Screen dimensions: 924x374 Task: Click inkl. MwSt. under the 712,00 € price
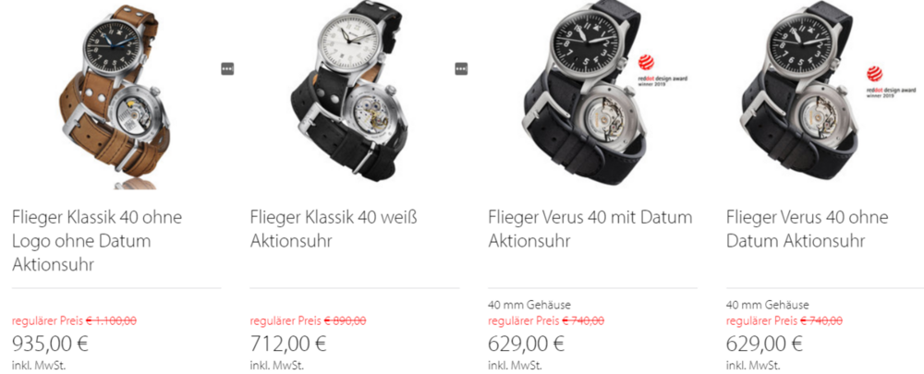pyautogui.click(x=277, y=366)
